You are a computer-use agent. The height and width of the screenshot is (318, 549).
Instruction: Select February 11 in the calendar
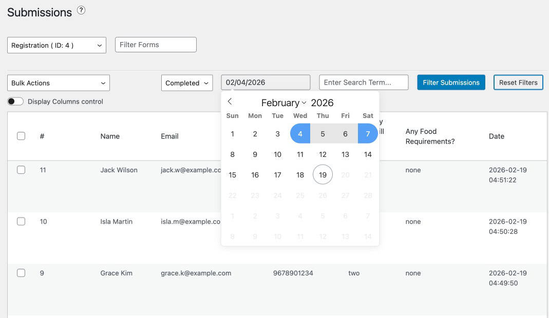(300, 154)
